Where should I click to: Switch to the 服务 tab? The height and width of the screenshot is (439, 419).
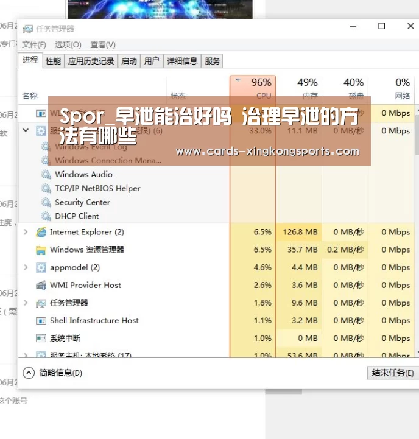pos(213,61)
